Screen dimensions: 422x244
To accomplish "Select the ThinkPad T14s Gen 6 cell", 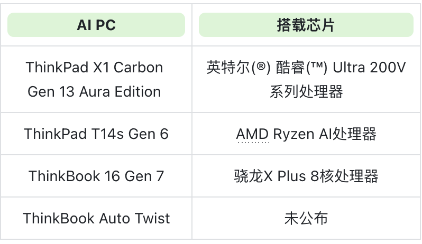I will tap(96, 134).
